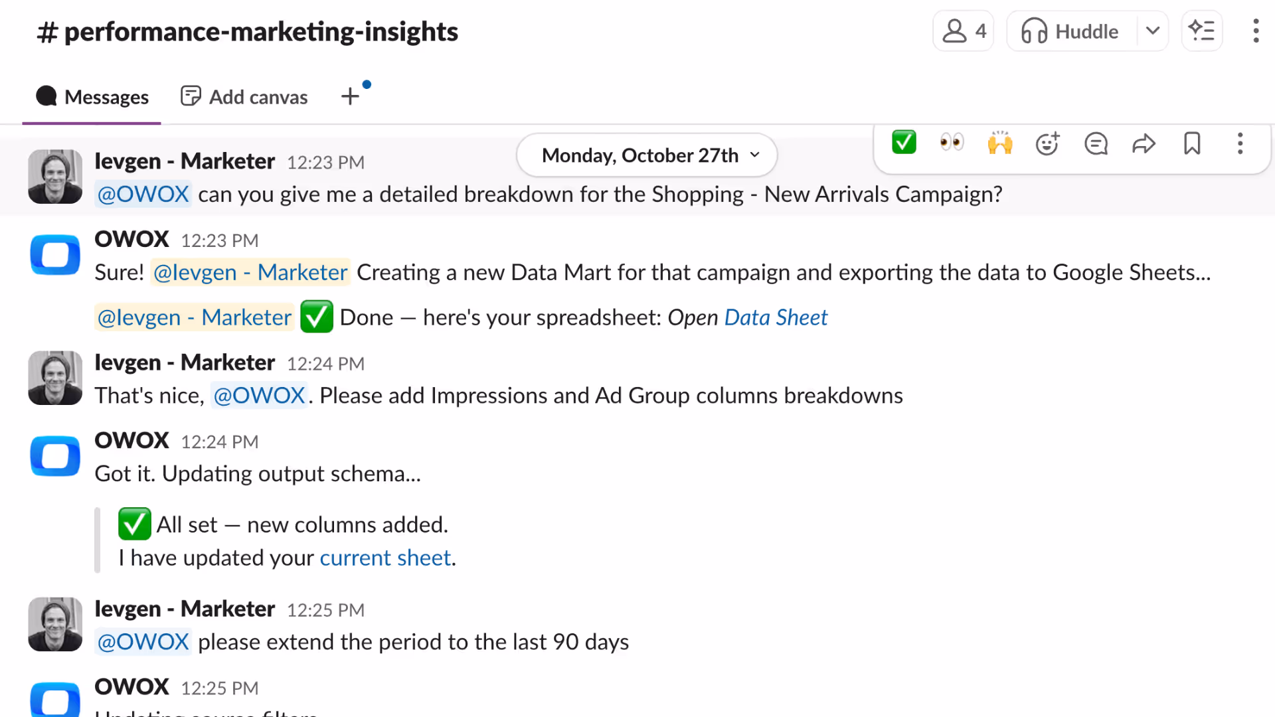Screen dimensions: 1275x717
Task: Open the current sheet link
Action: 385,558
